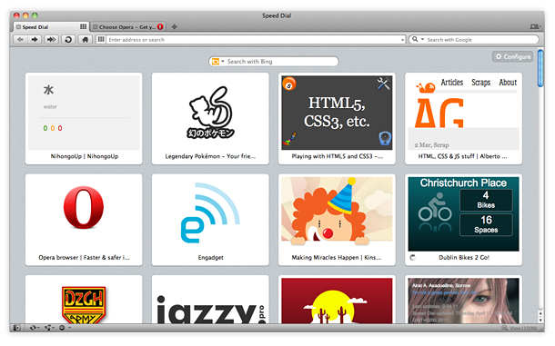Reload the current page
This screenshot has width=555, height=346.
pyautogui.click(x=68, y=40)
